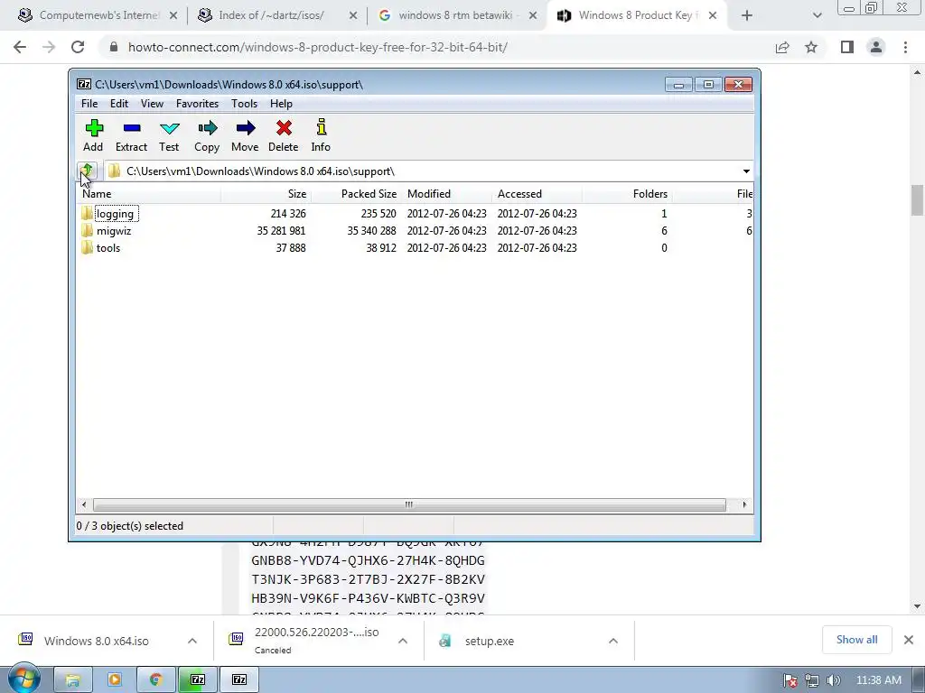The image size is (925, 693).
Task: Open the File menu
Action: click(89, 104)
